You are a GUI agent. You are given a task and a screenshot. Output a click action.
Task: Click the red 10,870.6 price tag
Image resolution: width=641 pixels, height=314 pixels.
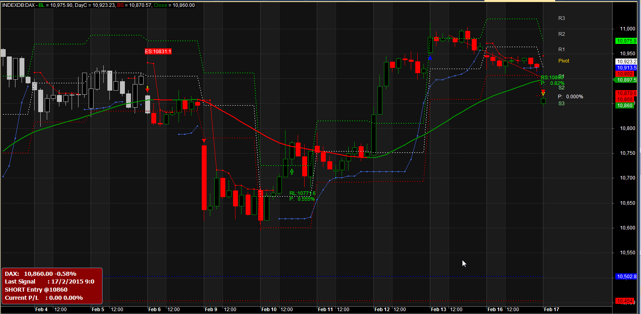click(x=626, y=93)
